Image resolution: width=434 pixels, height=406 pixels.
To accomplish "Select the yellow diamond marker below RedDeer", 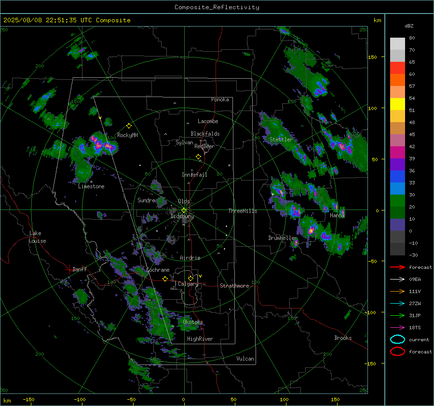I will (198, 157).
